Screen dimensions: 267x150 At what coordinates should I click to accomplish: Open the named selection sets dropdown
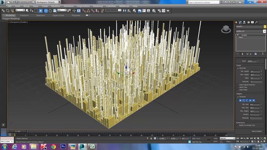pos(113,10)
